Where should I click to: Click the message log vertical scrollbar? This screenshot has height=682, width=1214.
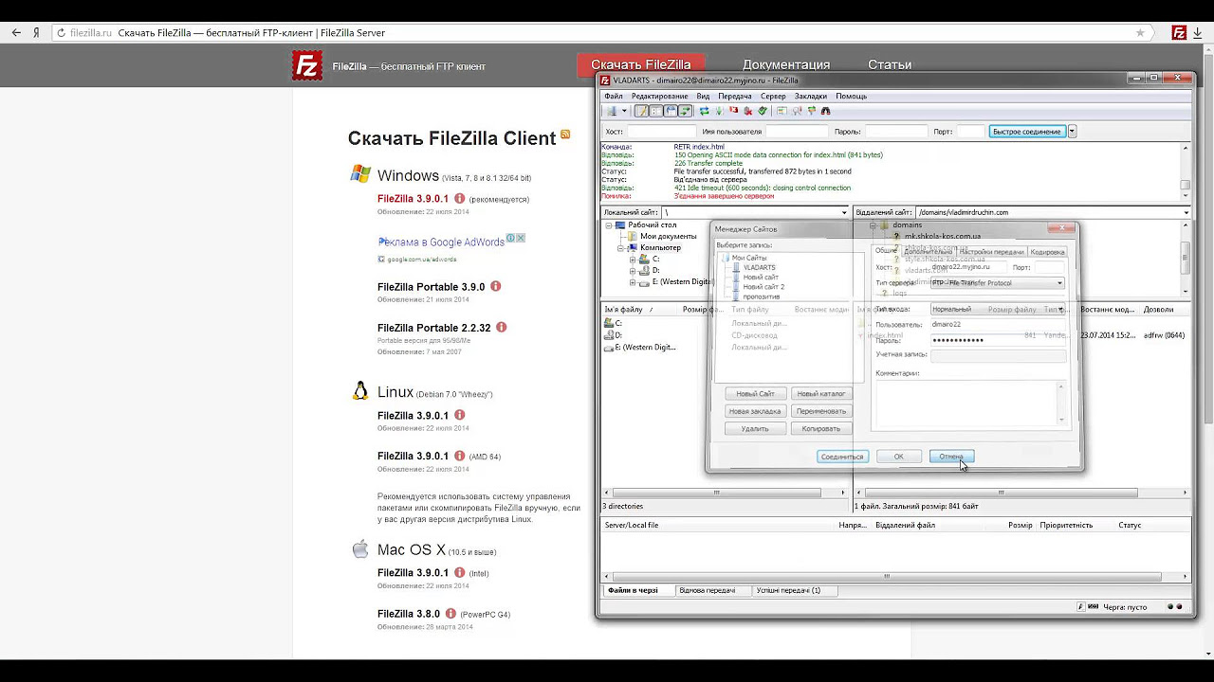(x=1186, y=171)
